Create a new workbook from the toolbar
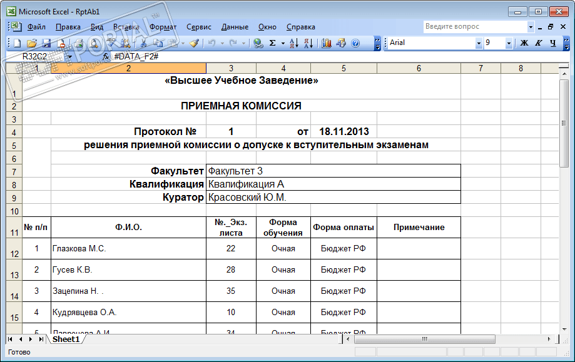 pyautogui.click(x=18, y=43)
